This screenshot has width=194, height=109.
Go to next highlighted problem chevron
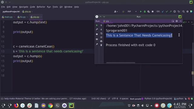pos(192,22)
